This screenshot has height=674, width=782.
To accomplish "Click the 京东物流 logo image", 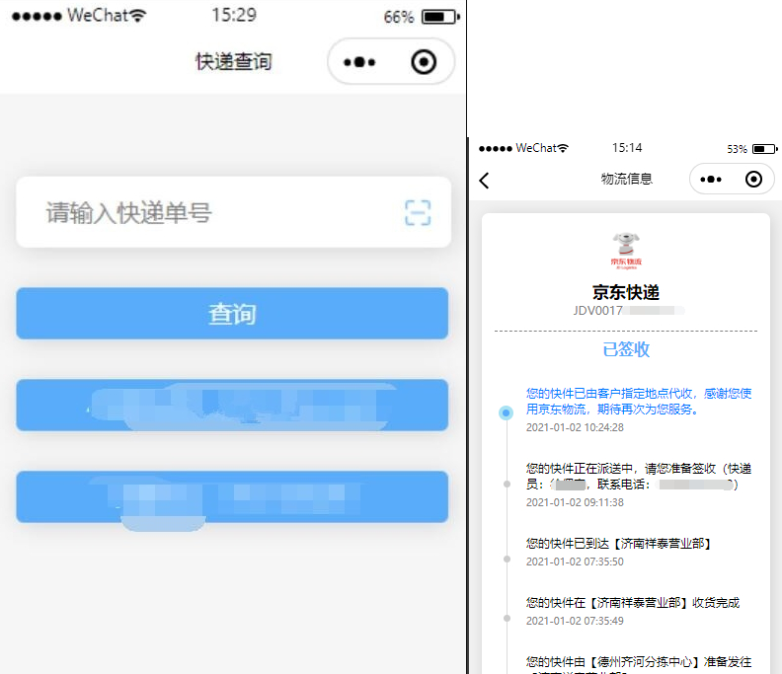I will [626, 251].
